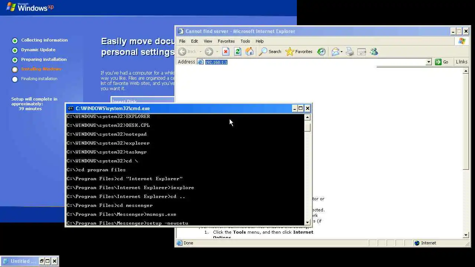Click the Finalizing installation setup step
The width and height of the screenshot is (475, 267).
tap(39, 79)
